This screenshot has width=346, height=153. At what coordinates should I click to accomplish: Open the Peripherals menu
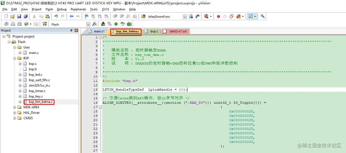[x=78, y=9]
